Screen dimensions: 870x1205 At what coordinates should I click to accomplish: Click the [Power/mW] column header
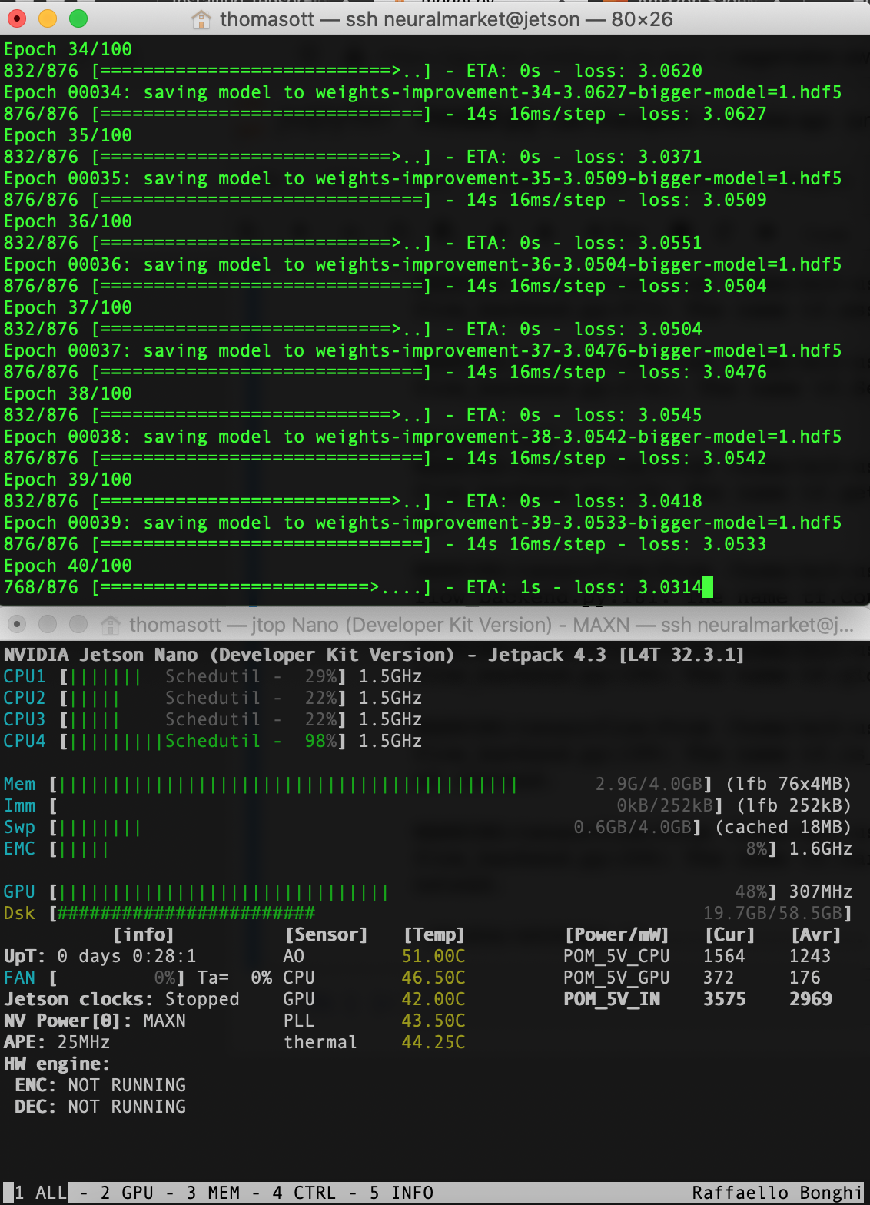[x=617, y=934]
